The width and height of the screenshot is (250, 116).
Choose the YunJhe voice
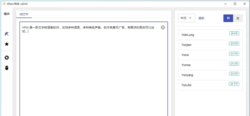(x=210, y=85)
